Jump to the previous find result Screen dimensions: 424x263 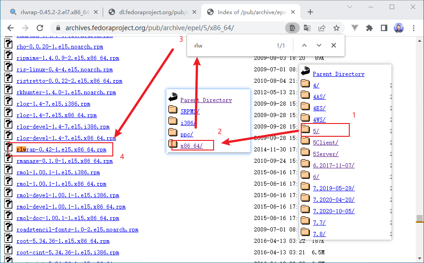(304, 45)
